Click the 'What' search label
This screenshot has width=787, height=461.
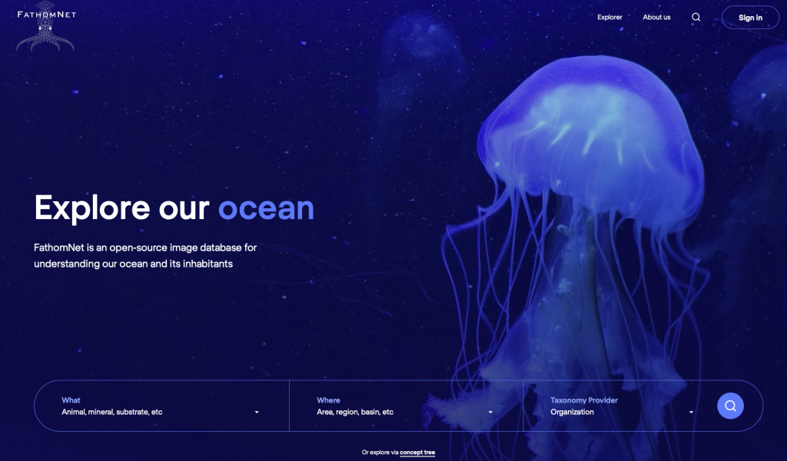coord(71,400)
